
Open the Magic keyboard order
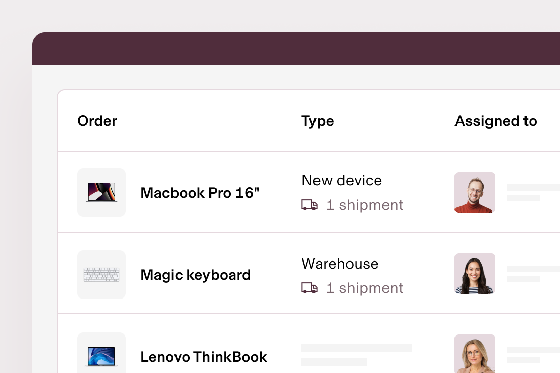click(x=195, y=275)
